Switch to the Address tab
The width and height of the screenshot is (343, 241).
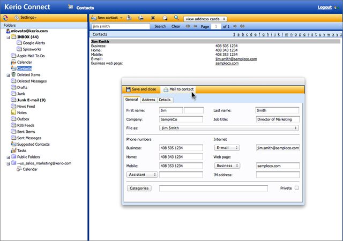(148, 100)
